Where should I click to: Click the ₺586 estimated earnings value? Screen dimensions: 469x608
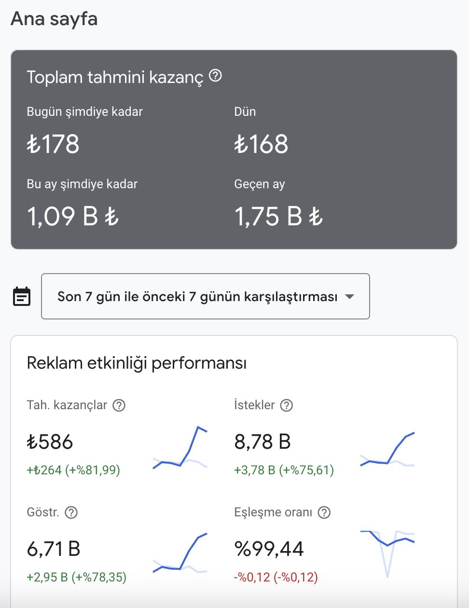coord(50,442)
